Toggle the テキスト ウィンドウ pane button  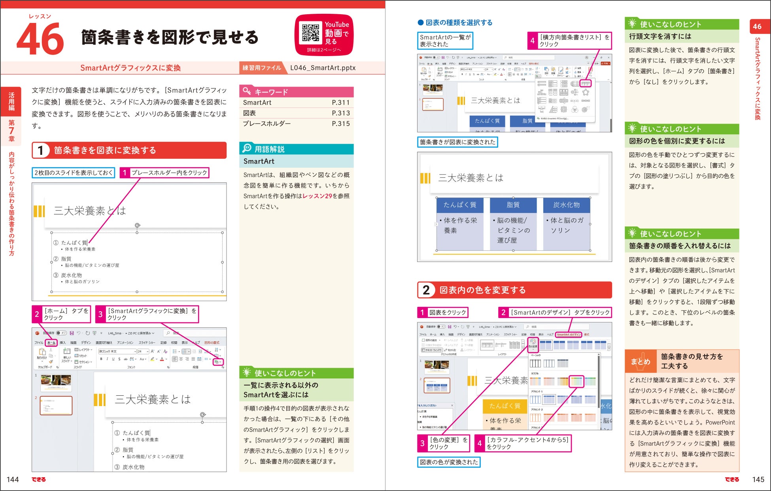coord(432,350)
